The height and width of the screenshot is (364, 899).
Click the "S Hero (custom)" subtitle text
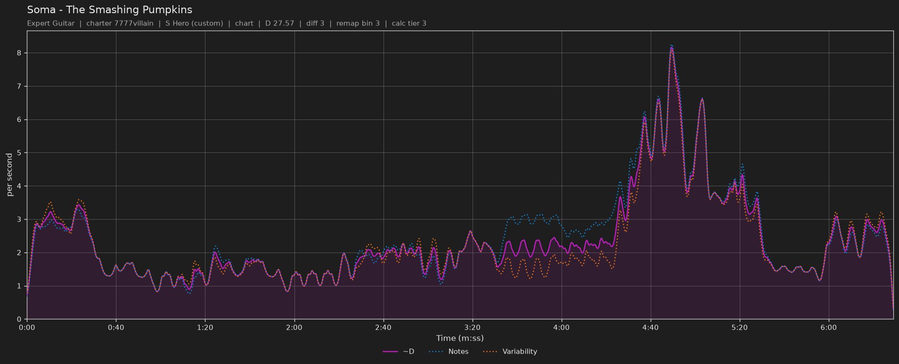[194, 23]
